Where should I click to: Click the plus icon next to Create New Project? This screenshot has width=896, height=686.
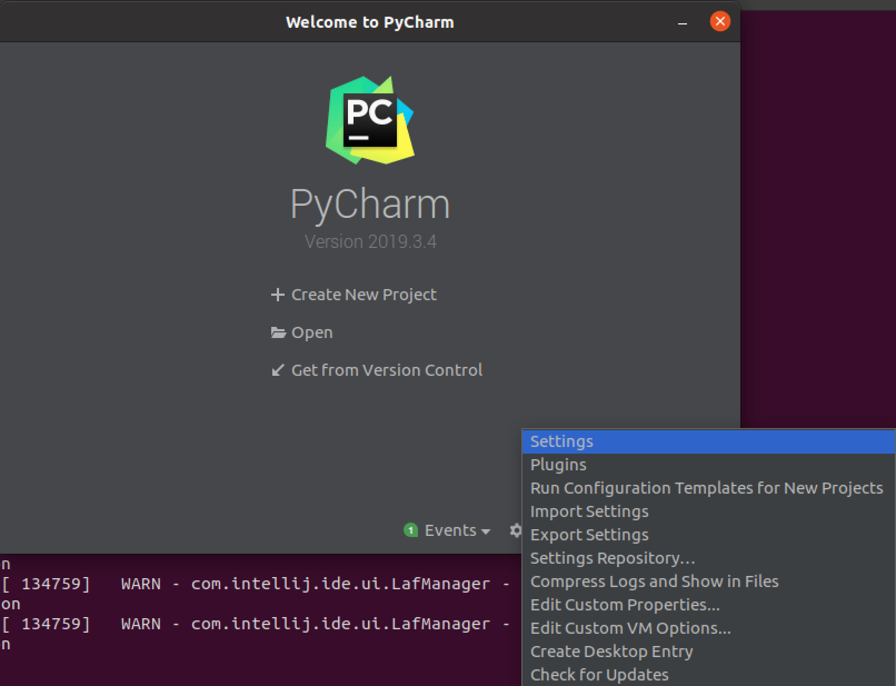278,295
